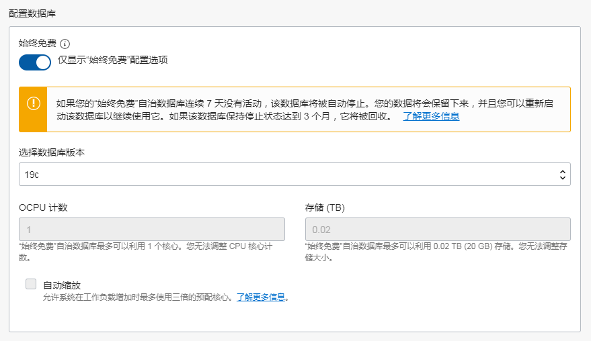Viewport: 591px width, 341px height.
Task: Click the info icon beside 始终免费
Action: coord(65,44)
